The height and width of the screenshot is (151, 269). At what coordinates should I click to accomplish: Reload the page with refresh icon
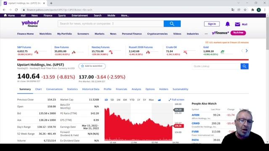tap(16, 10)
